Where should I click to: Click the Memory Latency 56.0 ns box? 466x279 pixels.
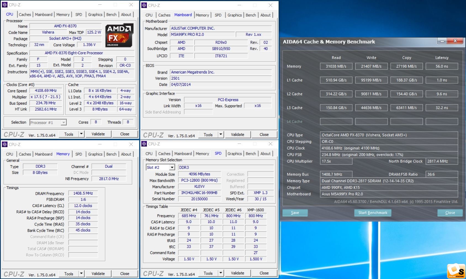pyautogui.click(x=442, y=66)
